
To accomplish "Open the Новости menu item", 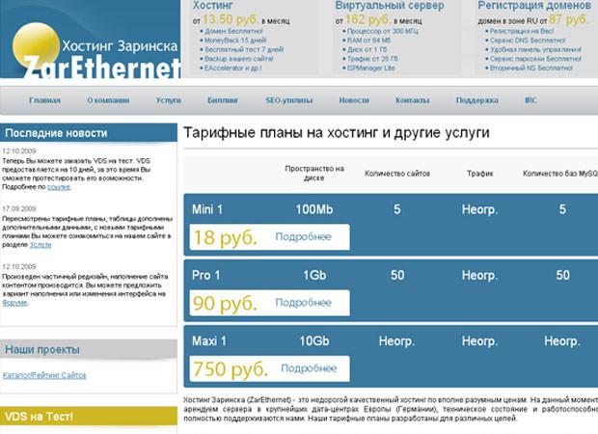I will point(354,100).
